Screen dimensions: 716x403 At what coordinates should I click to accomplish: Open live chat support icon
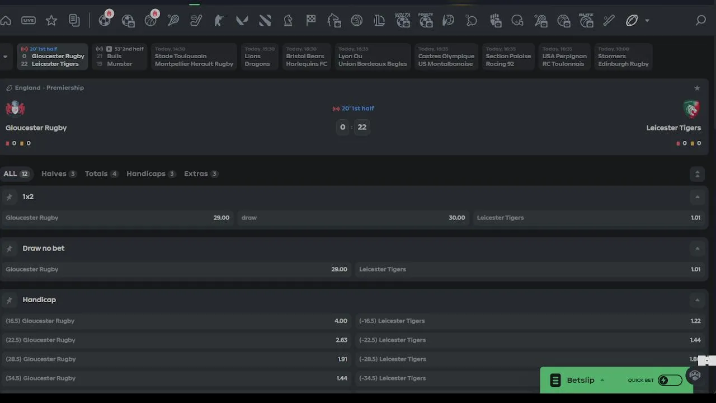[x=695, y=376]
